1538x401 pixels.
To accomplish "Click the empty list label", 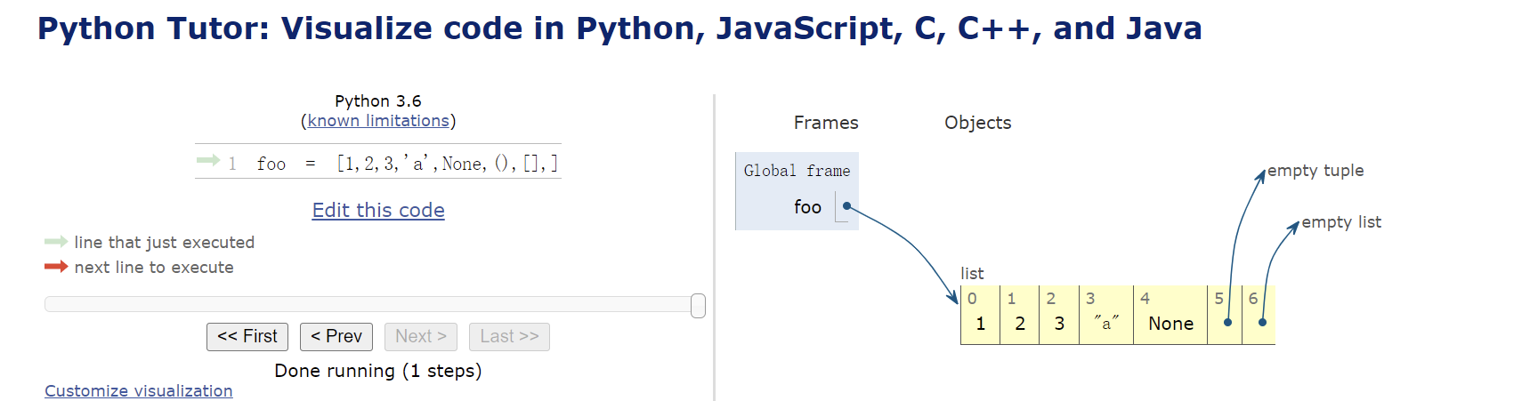I will click(1340, 222).
